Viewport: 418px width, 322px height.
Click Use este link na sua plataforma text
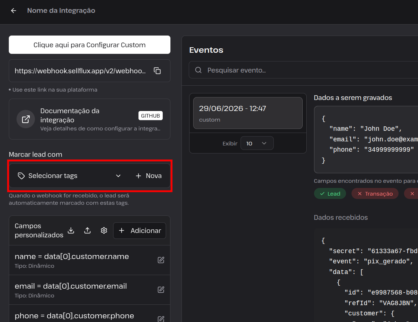pyautogui.click(x=55, y=90)
